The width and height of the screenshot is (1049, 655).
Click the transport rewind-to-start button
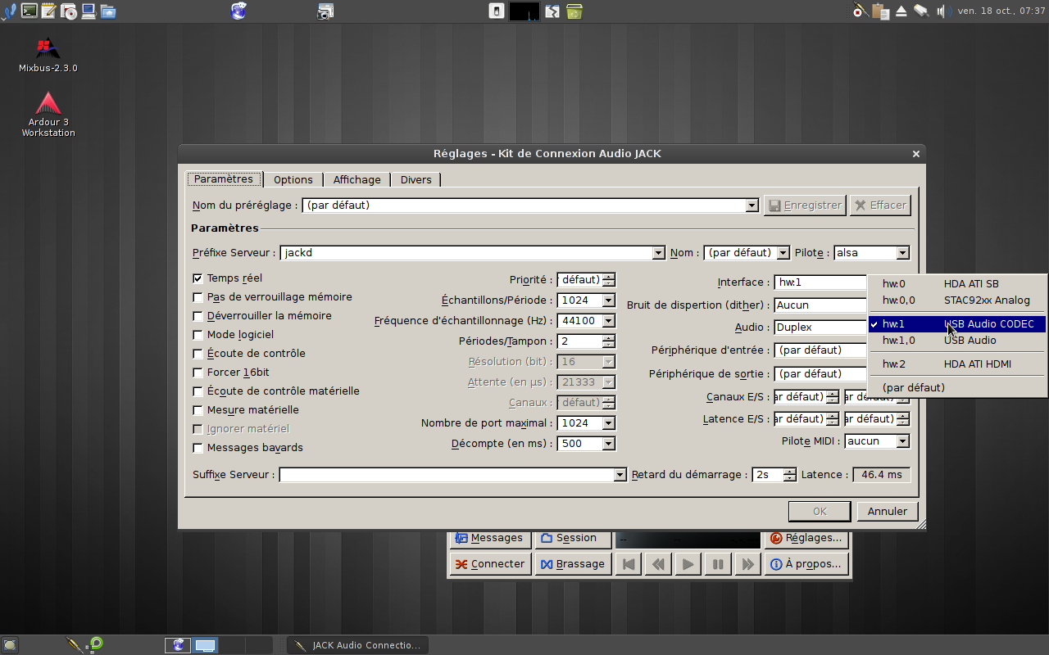point(629,564)
